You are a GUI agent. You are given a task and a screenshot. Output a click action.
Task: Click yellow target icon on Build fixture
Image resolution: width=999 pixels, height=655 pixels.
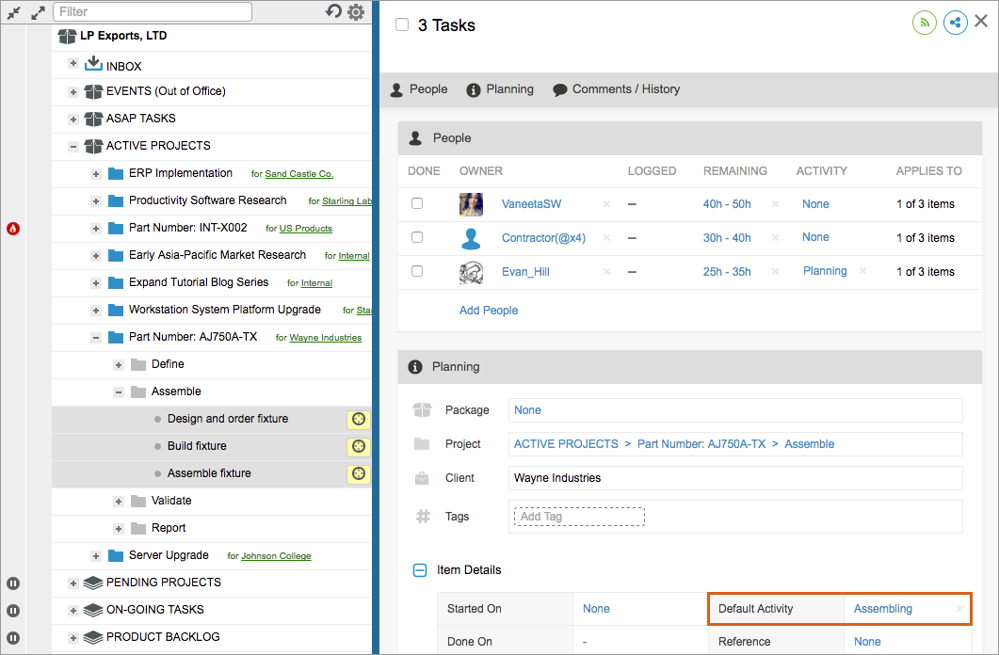point(358,446)
